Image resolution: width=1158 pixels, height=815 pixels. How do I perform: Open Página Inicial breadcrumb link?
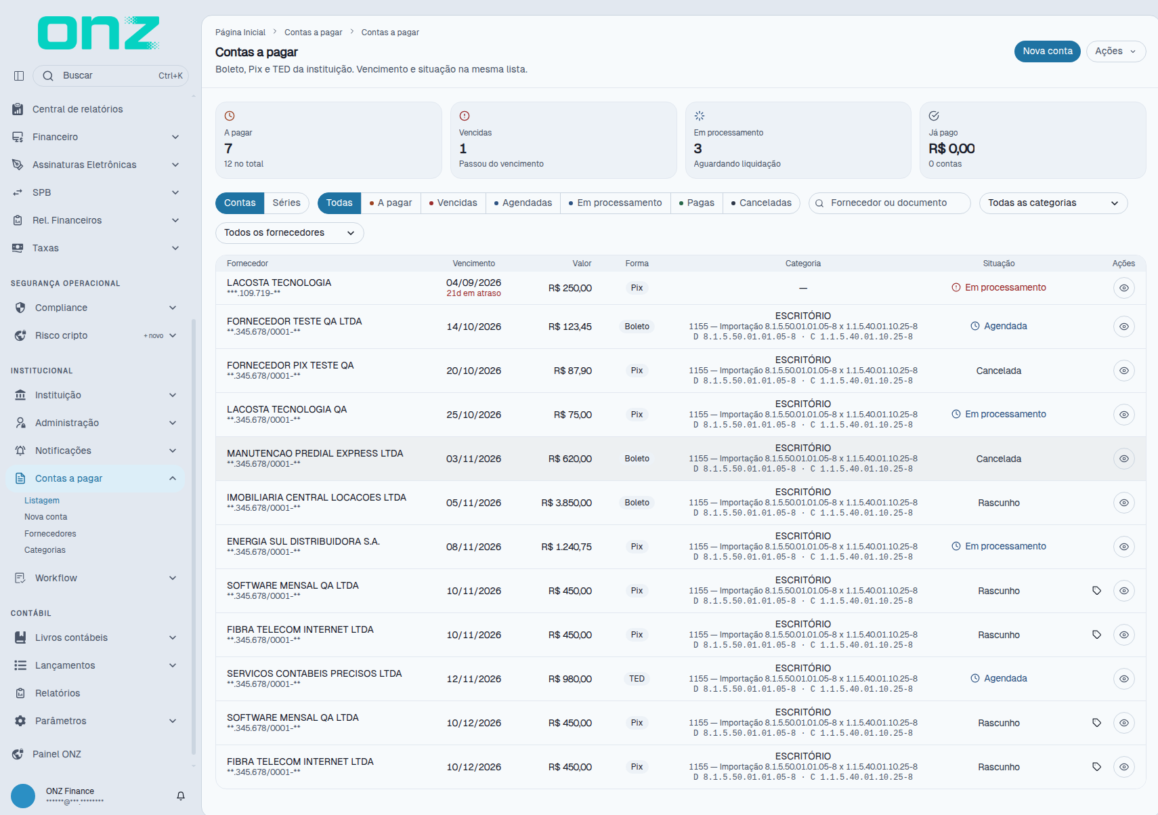pos(240,33)
